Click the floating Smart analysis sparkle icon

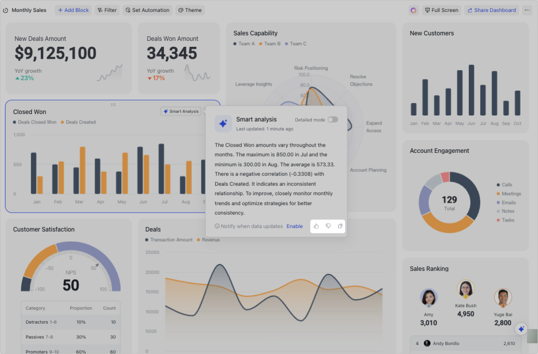(521, 329)
